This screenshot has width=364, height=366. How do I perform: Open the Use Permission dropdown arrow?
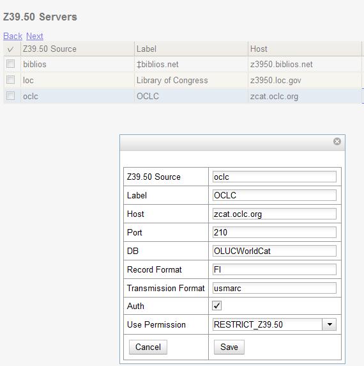click(329, 324)
